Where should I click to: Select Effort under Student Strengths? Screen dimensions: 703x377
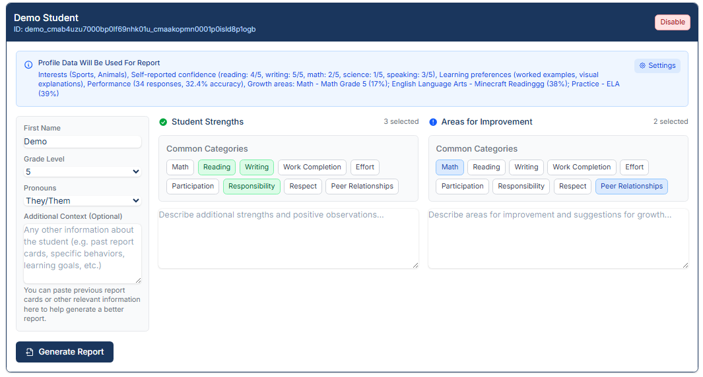click(365, 167)
